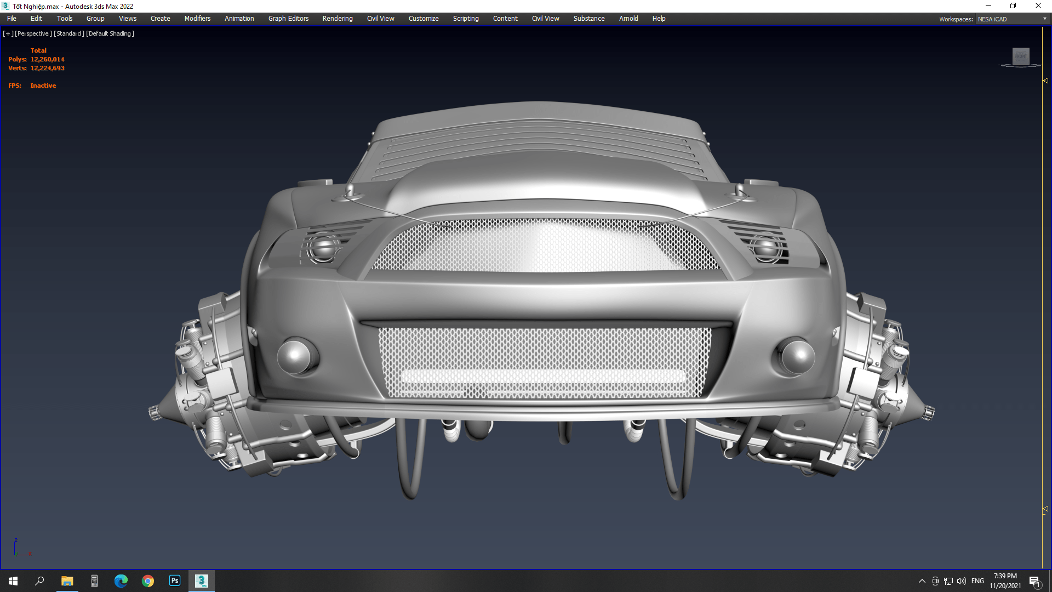
Task: Open Photoshop from the taskbar
Action: [x=175, y=580]
